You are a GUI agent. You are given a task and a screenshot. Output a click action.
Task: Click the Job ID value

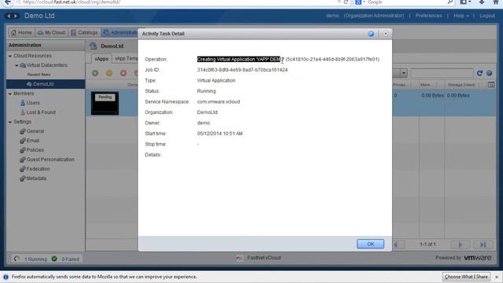[242, 70]
